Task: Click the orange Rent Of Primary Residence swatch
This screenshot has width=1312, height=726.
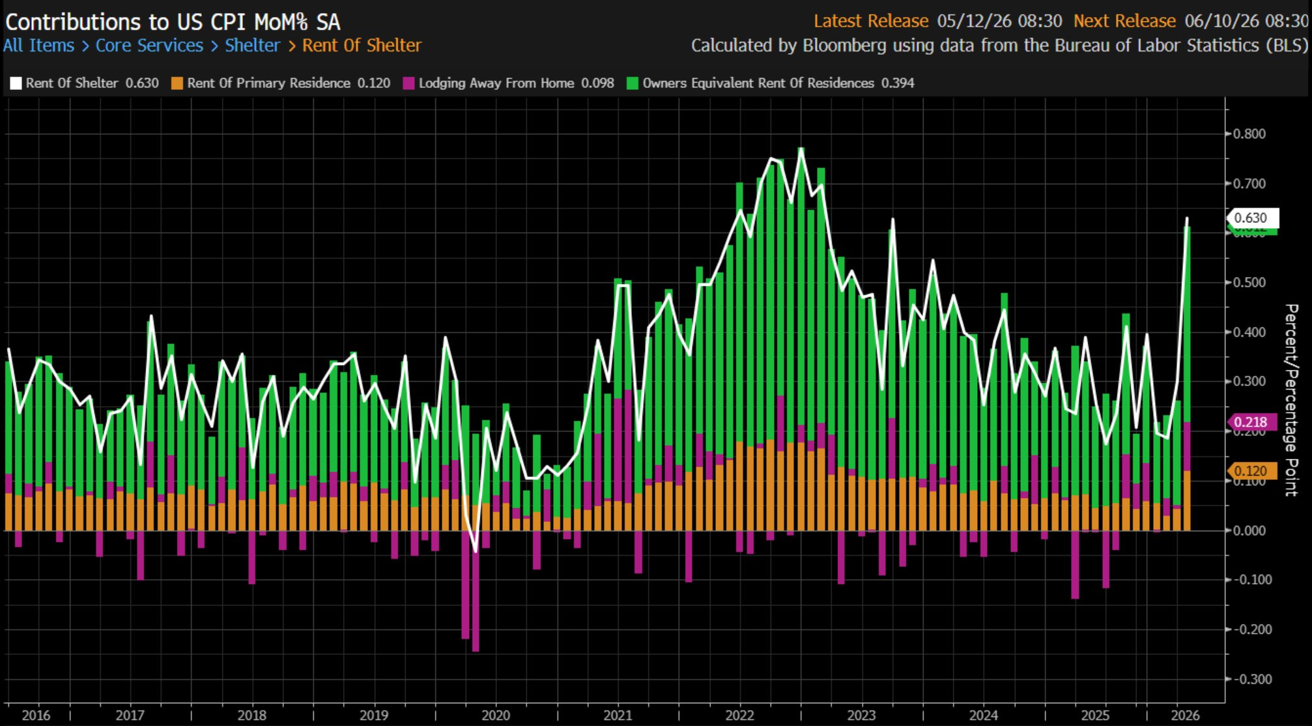Action: pos(177,83)
